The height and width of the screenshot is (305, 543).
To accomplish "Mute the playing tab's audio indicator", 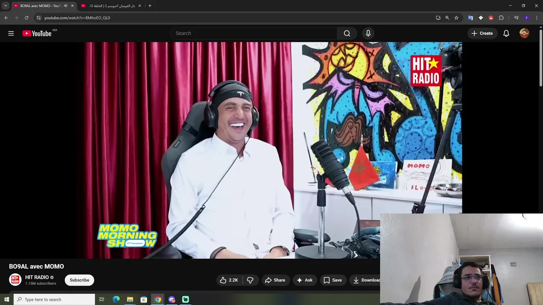I will coord(65,6).
